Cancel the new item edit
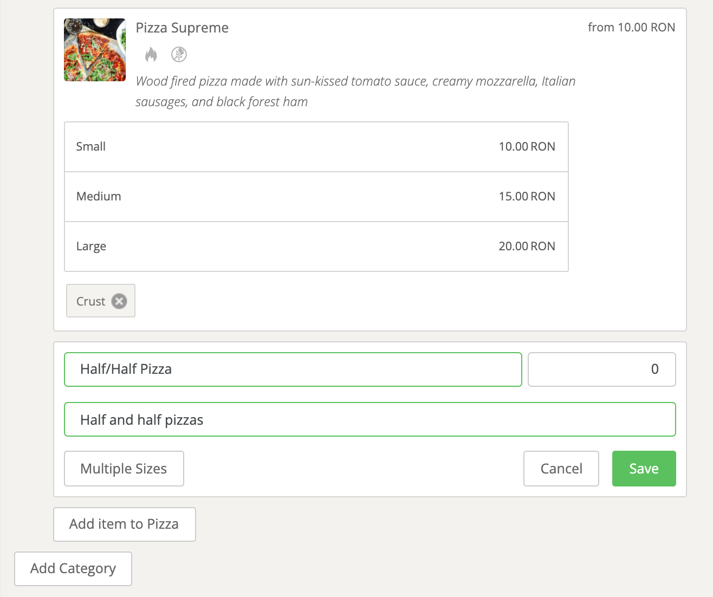Image resolution: width=713 pixels, height=597 pixels. [x=561, y=469]
